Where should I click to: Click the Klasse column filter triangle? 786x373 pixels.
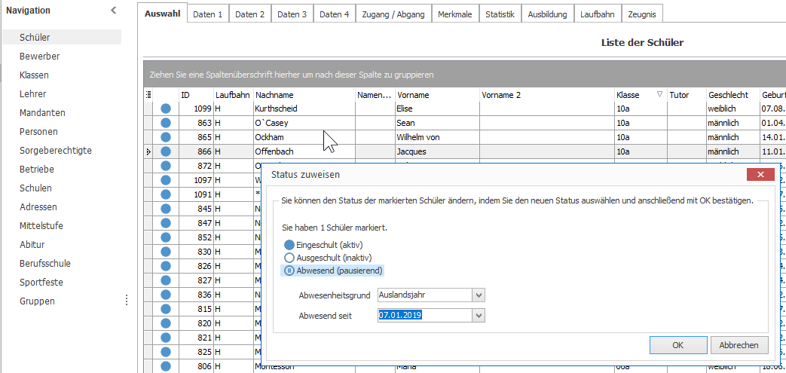click(659, 94)
